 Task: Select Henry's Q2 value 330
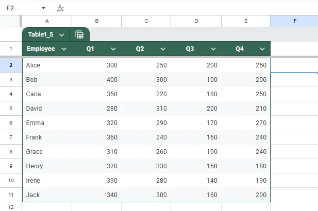146,166
